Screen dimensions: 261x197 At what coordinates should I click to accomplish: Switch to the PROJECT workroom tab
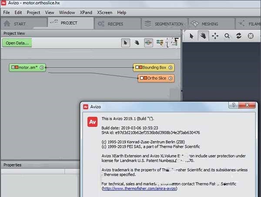[x=70, y=23]
